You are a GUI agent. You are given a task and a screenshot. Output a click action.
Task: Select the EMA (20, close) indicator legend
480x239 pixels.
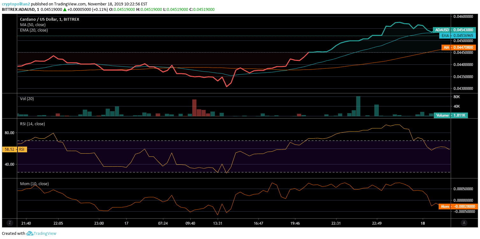pyautogui.click(x=34, y=30)
